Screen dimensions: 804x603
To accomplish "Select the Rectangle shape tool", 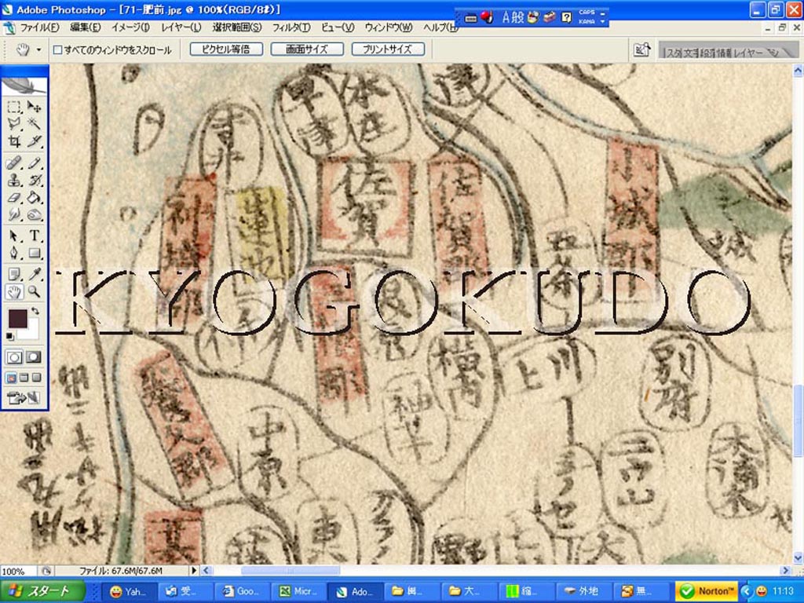I will pyautogui.click(x=34, y=253).
